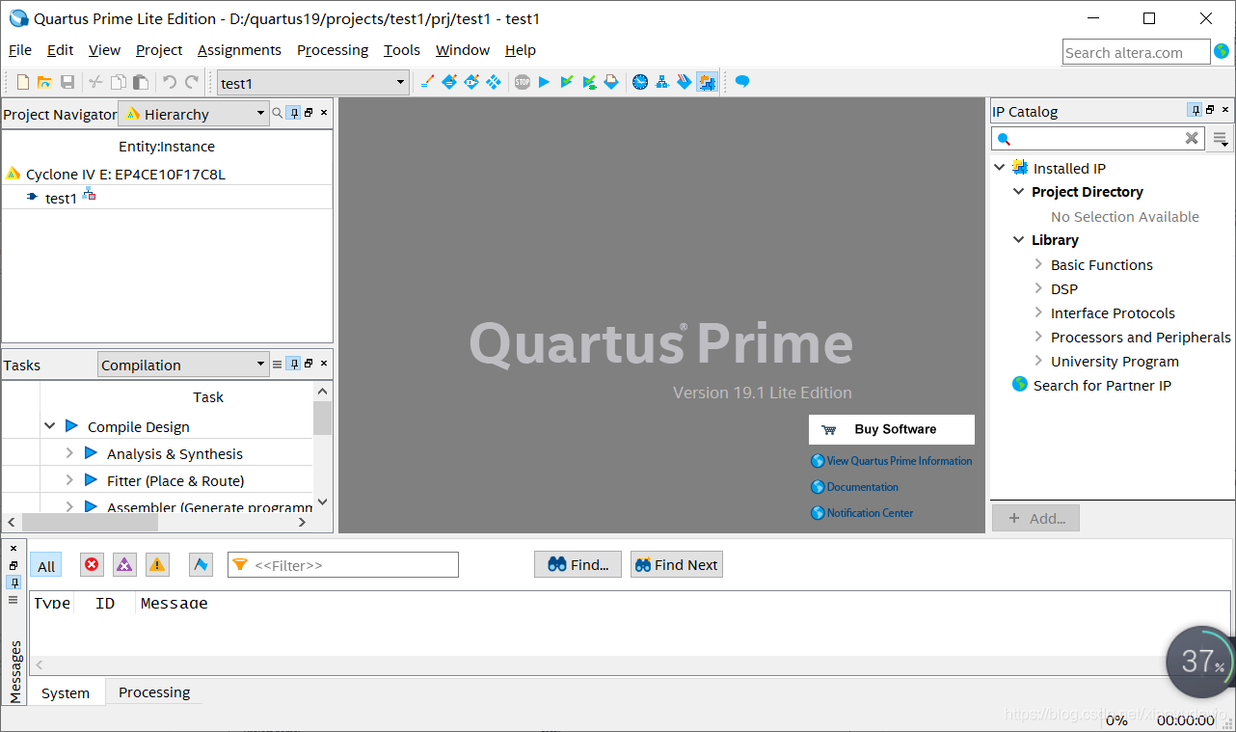The height and width of the screenshot is (732, 1236).
Task: Click the Stop Processing icon
Action: tap(522, 82)
